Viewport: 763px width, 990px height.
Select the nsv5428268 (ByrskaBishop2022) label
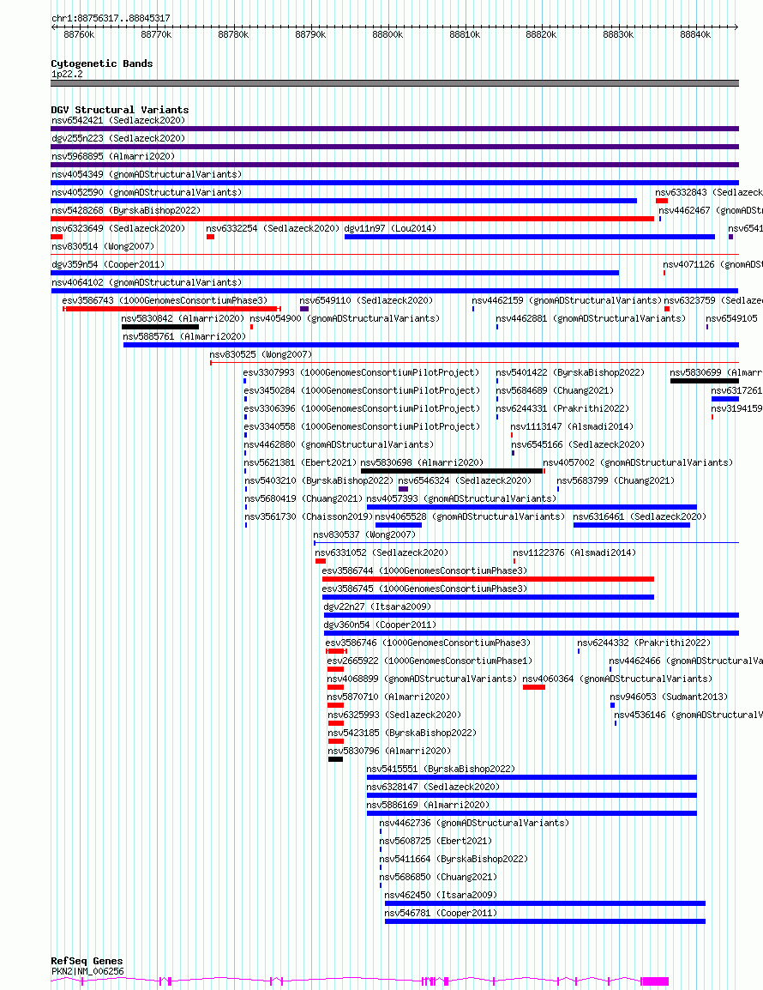click(x=125, y=210)
